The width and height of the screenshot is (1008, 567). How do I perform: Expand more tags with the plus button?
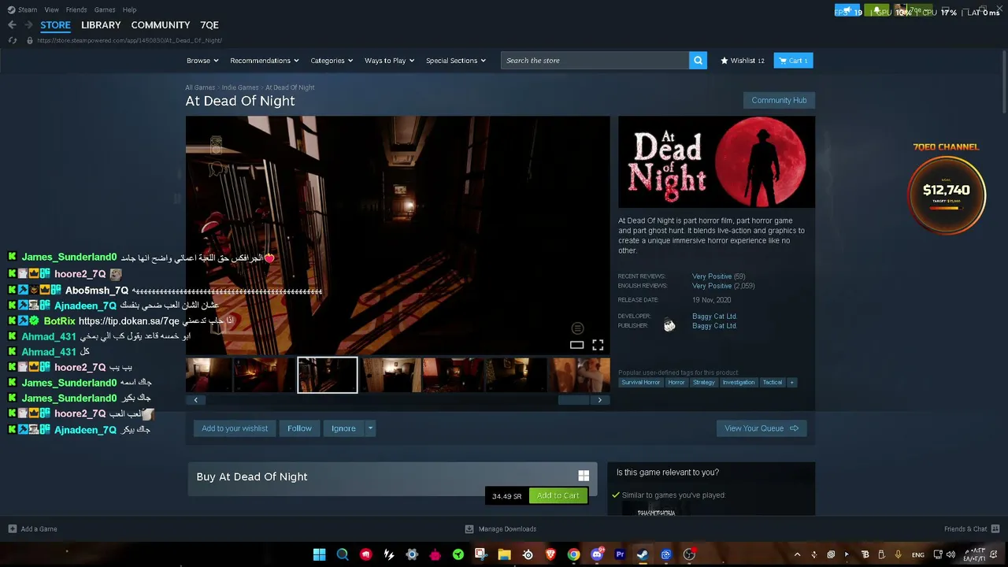(x=791, y=383)
